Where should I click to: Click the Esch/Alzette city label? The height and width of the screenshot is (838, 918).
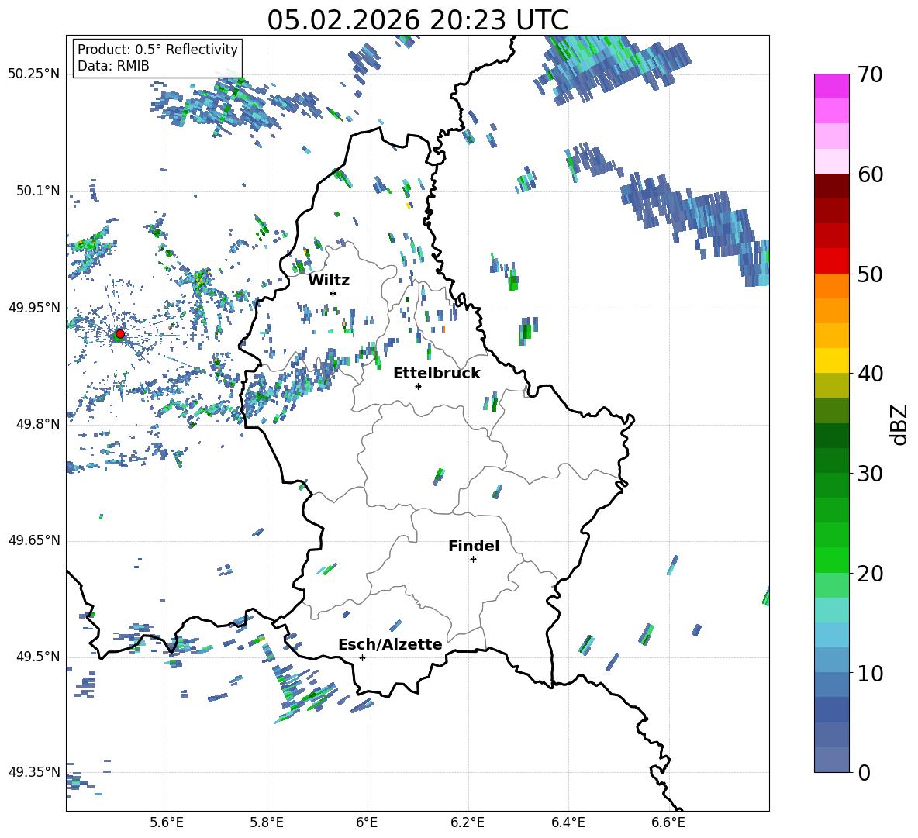(x=390, y=644)
